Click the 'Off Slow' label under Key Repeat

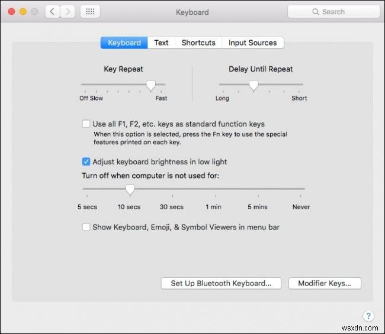tap(91, 98)
